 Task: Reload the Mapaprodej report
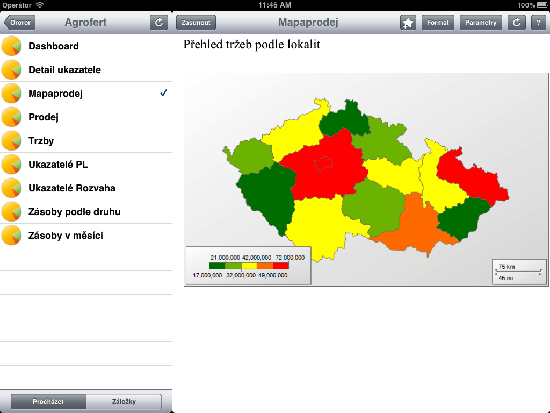pyautogui.click(x=516, y=23)
